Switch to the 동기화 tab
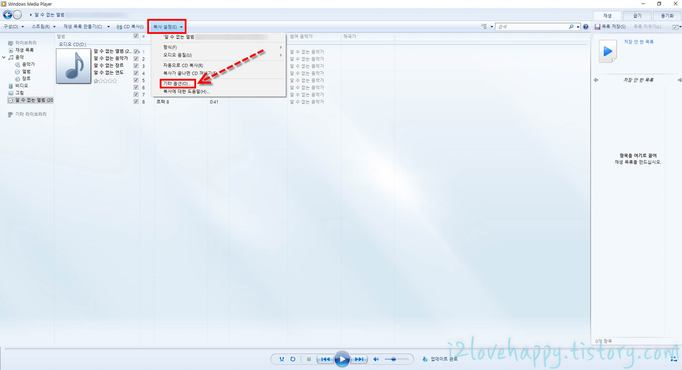682x370 pixels. 667,16
